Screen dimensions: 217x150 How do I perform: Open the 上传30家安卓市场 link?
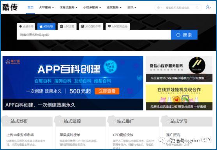(x=20, y=135)
